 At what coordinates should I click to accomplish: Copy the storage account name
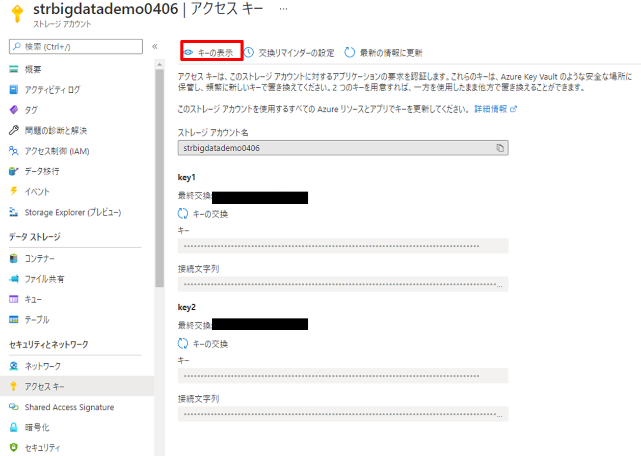pyautogui.click(x=500, y=148)
